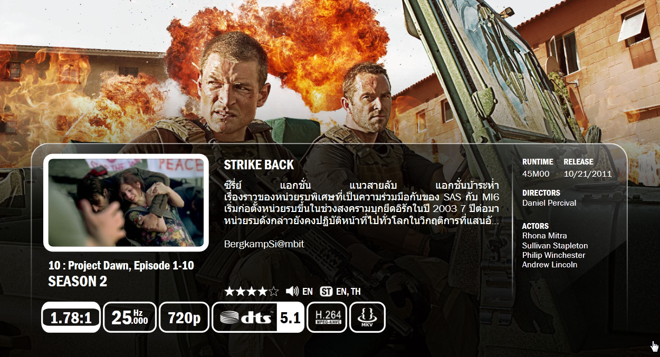
Task: Click the 25.000 Hz frame rate badge
Action: [x=130, y=317]
